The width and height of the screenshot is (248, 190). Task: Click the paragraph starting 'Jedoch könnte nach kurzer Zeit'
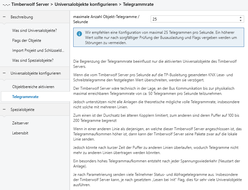(156, 150)
